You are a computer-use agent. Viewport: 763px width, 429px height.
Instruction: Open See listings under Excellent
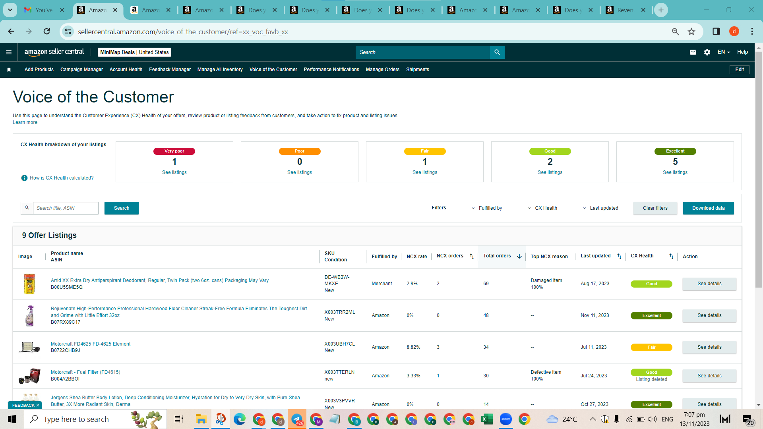[675, 172]
